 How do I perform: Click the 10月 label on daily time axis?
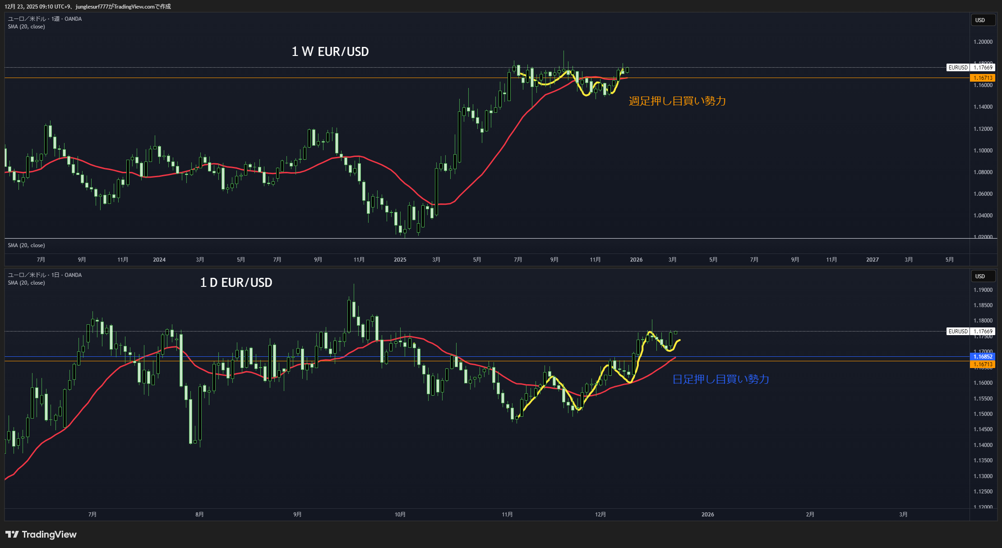click(x=400, y=515)
